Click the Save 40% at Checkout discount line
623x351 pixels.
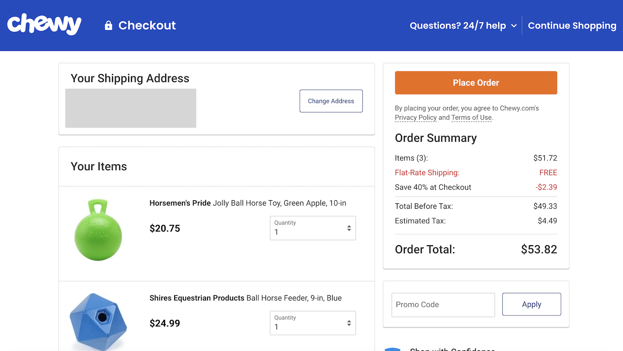[433, 187]
